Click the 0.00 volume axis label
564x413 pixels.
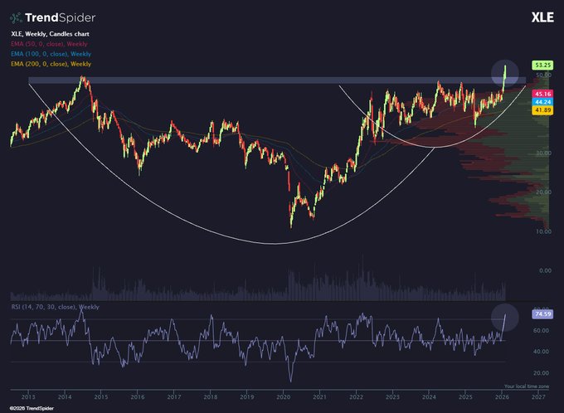pyautogui.click(x=545, y=270)
